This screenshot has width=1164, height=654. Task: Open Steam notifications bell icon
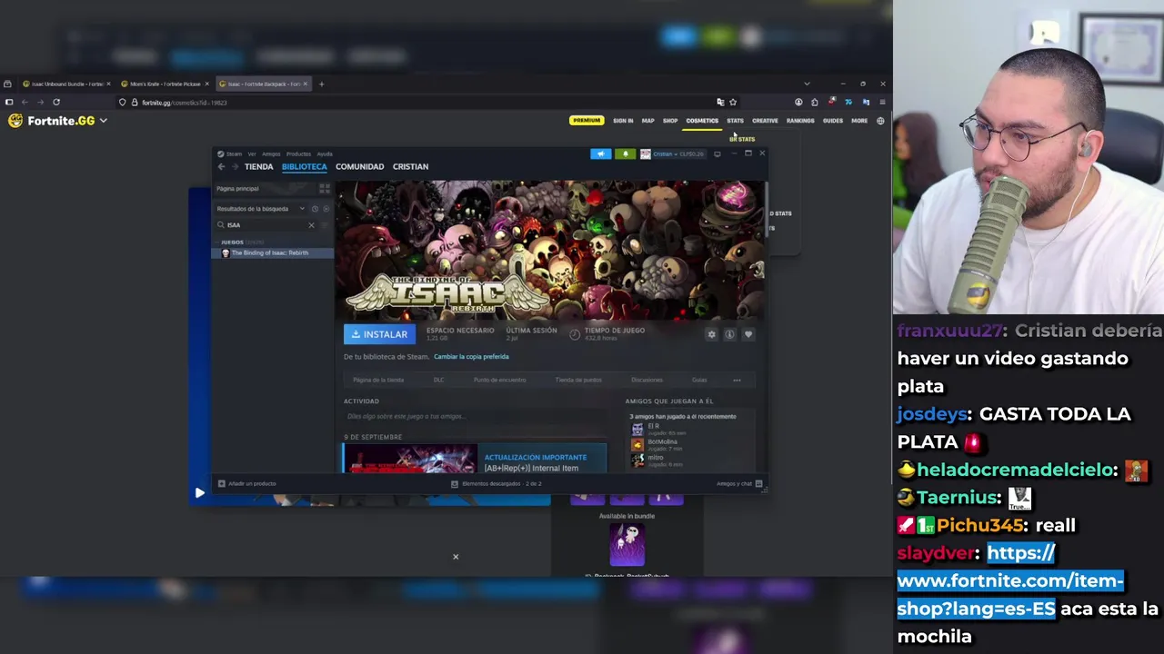pos(625,154)
